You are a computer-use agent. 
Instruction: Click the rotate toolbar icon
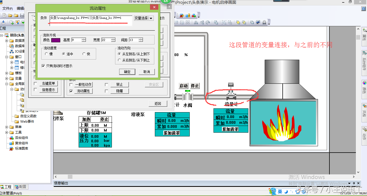click(207, 22)
